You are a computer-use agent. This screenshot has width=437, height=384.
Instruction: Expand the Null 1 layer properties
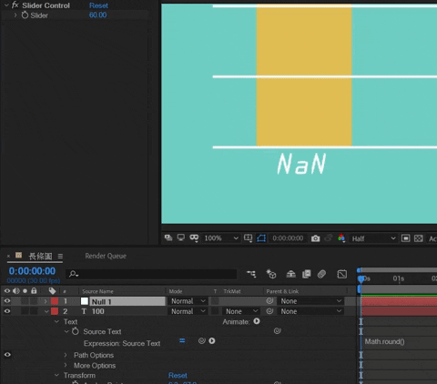[x=46, y=301]
